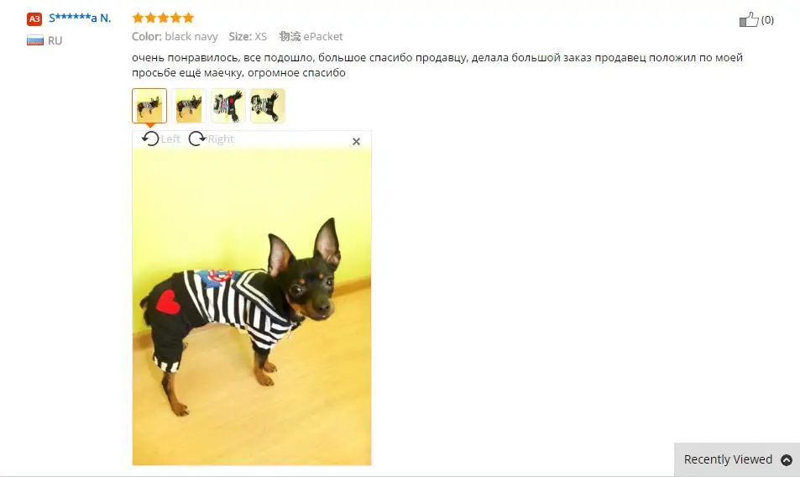Click the first star in the rating
The width and height of the screenshot is (800, 477).
tap(138, 18)
